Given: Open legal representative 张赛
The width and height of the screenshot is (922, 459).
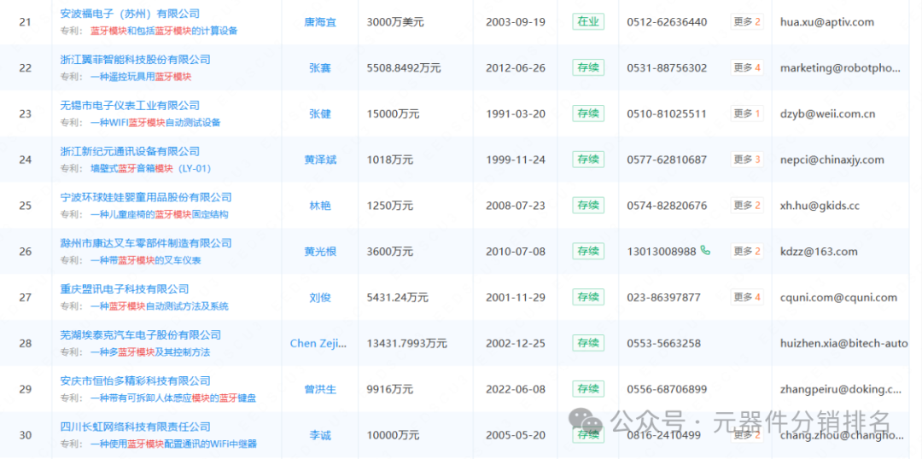Looking at the screenshot, I should point(320,67).
